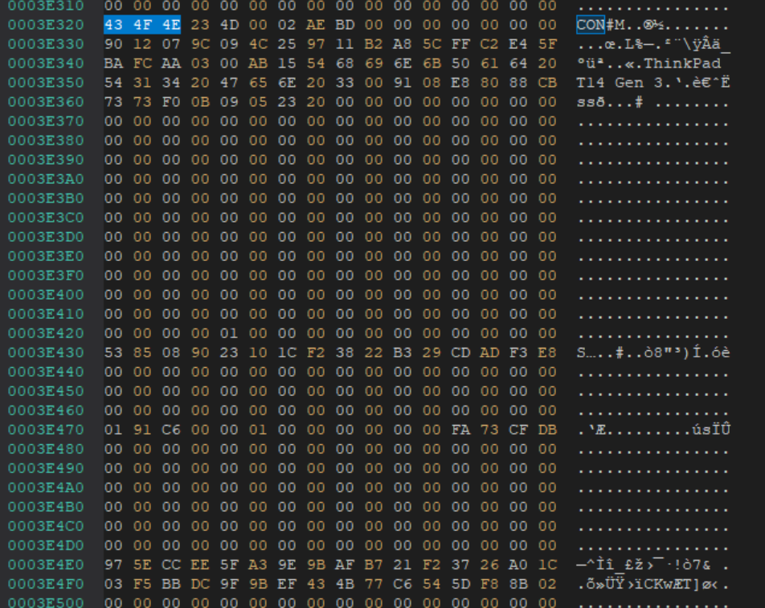
Task: Click byte FF in row 0003E330
Action: pyautogui.click(x=460, y=44)
